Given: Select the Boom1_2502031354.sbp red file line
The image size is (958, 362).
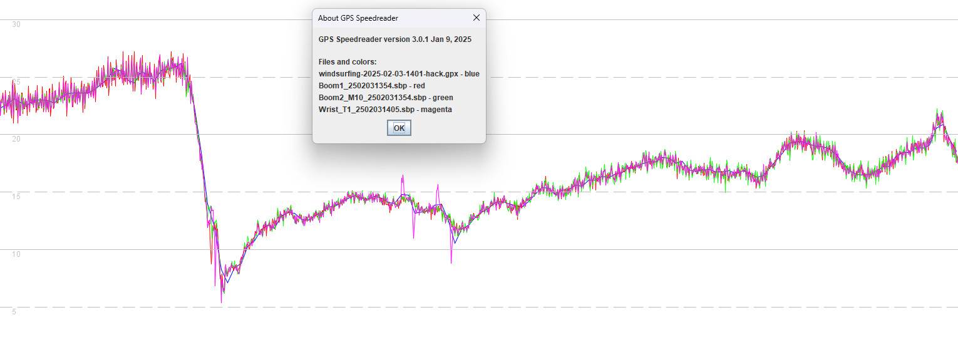Looking at the screenshot, I should (x=371, y=86).
